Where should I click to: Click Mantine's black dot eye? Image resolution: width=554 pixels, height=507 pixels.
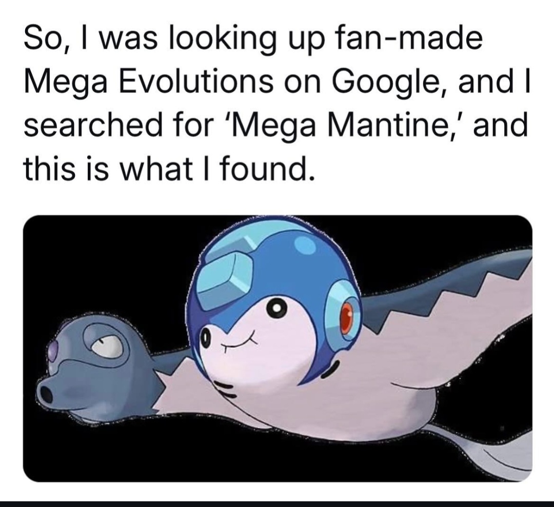pyautogui.click(x=275, y=309)
